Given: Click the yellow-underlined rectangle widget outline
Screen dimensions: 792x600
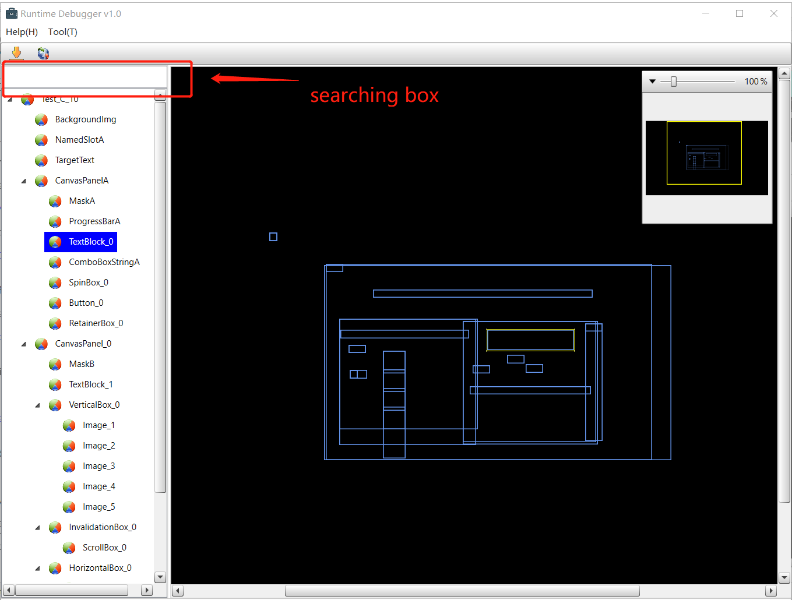Looking at the screenshot, I should (x=530, y=340).
